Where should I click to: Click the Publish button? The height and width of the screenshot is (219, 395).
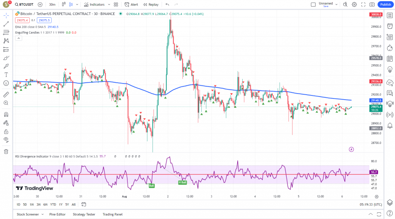click(x=385, y=5)
